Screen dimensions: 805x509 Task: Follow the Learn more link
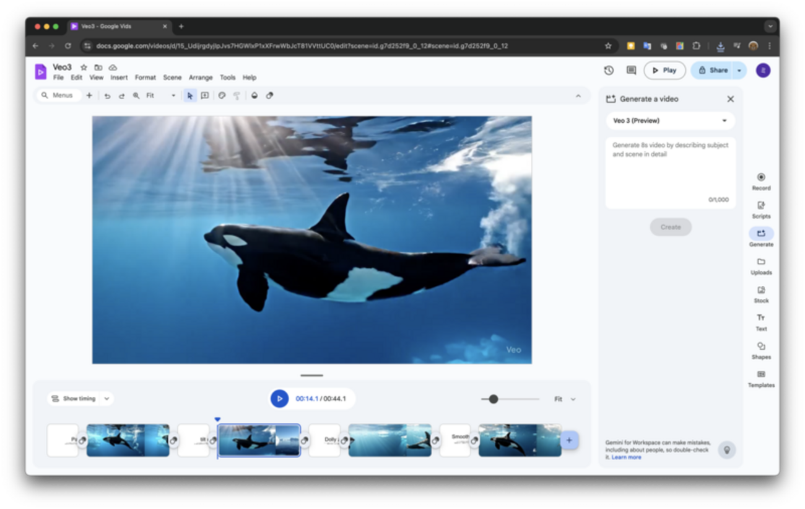(x=626, y=458)
